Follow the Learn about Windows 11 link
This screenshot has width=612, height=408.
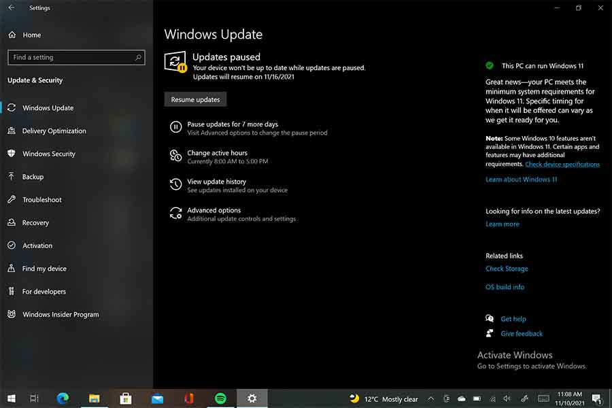pos(521,180)
